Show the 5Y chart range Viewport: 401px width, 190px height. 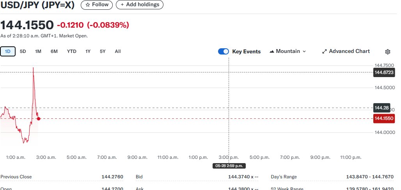[x=103, y=51]
